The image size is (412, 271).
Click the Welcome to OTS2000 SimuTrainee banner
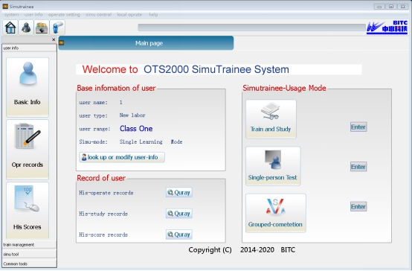coord(219,69)
